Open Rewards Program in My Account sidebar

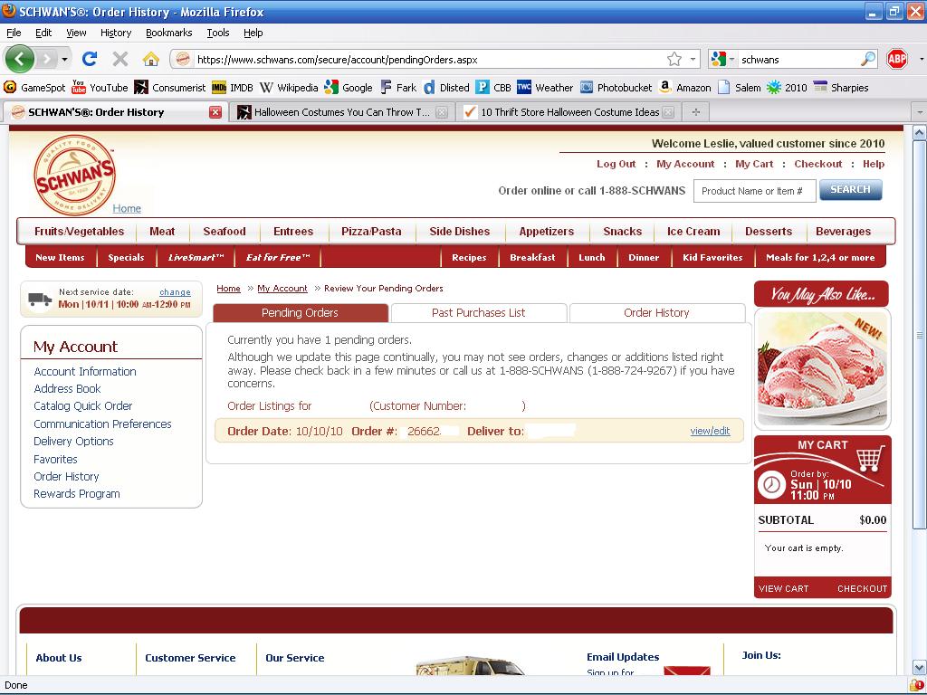tap(77, 493)
